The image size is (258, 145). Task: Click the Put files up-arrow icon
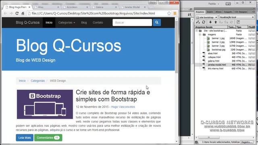coord(216,22)
